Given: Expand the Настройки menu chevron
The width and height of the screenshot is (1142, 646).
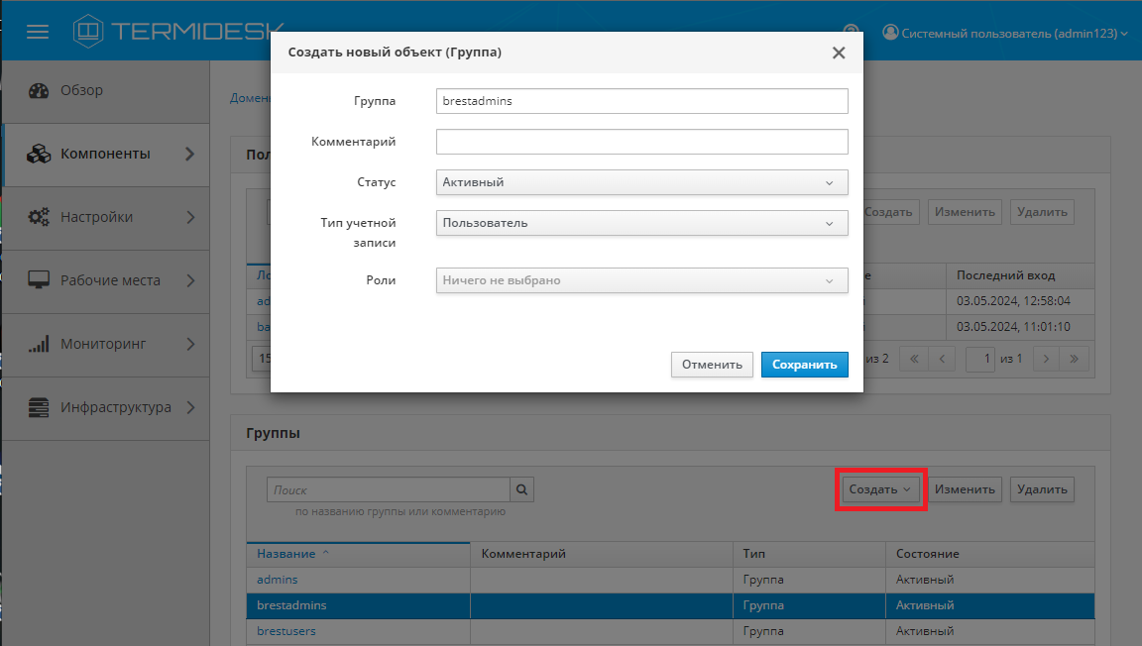Looking at the screenshot, I should click(x=190, y=217).
